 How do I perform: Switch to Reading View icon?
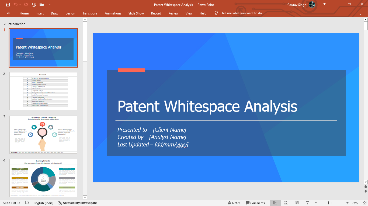pyautogui.click(x=297, y=203)
